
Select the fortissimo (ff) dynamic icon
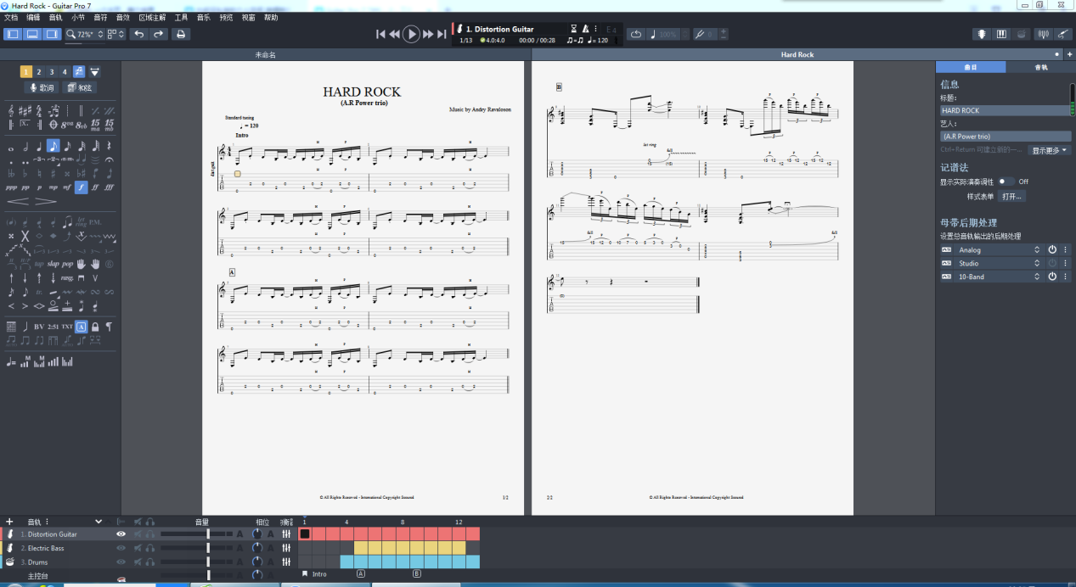95,187
